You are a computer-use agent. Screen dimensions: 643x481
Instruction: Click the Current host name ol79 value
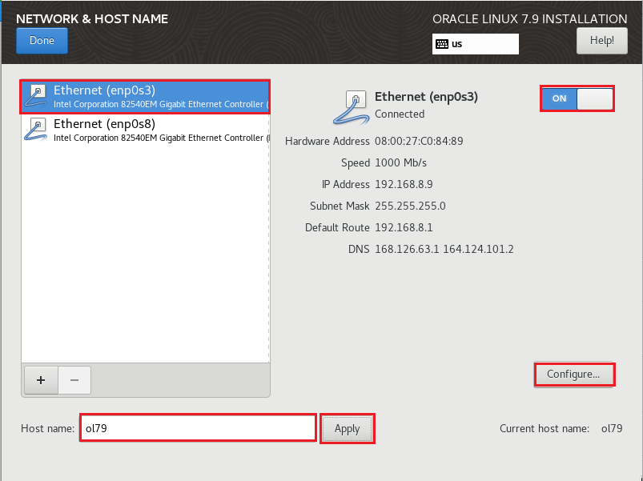click(612, 428)
